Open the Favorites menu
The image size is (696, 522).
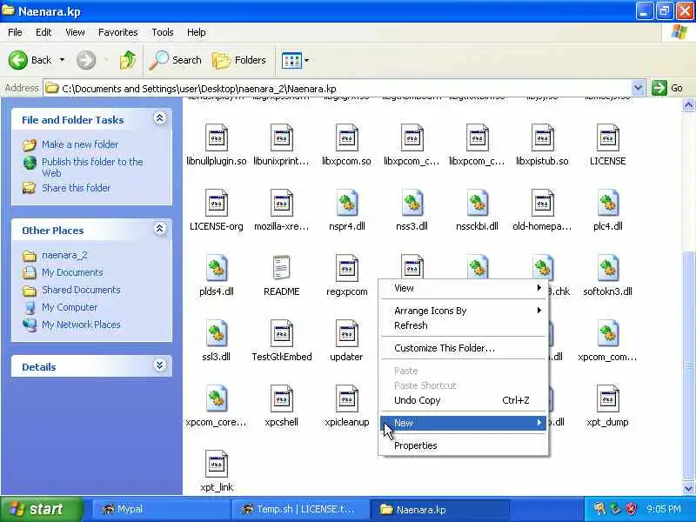tap(118, 32)
